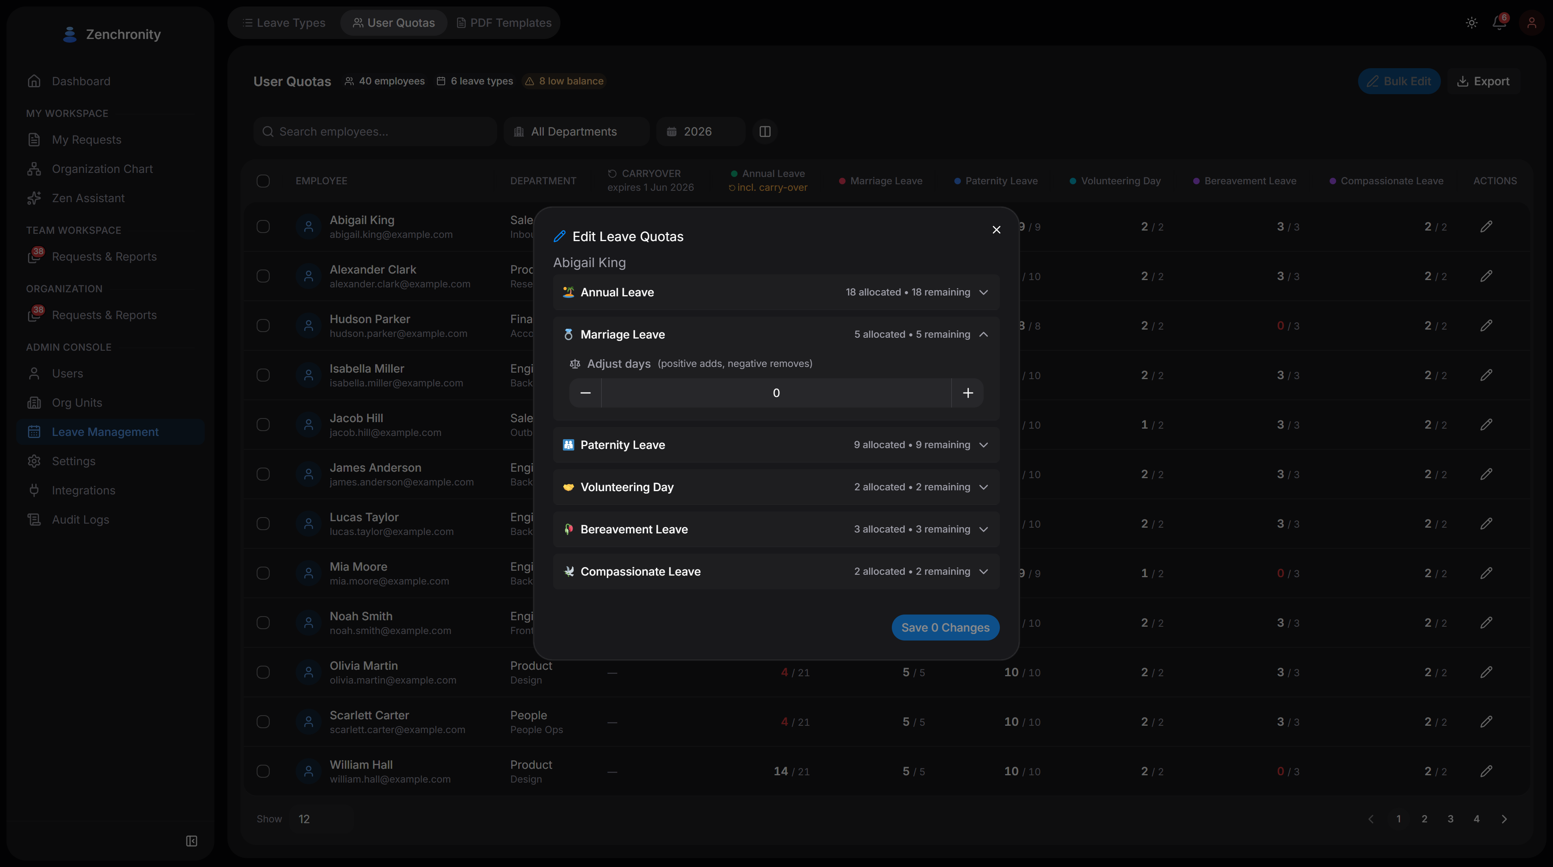1553x867 pixels.
Task: Select the Jacob Hill row checkbox
Action: tap(263, 425)
